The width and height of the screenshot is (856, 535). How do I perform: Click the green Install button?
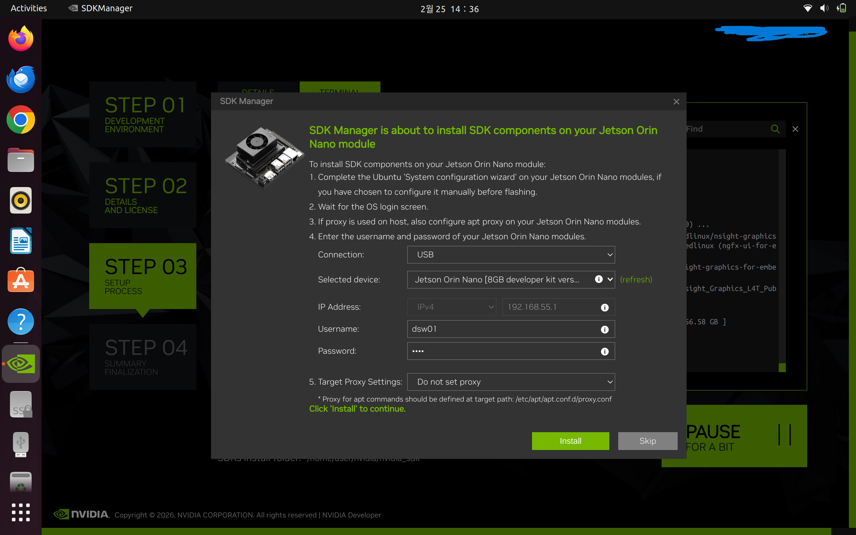[570, 441]
